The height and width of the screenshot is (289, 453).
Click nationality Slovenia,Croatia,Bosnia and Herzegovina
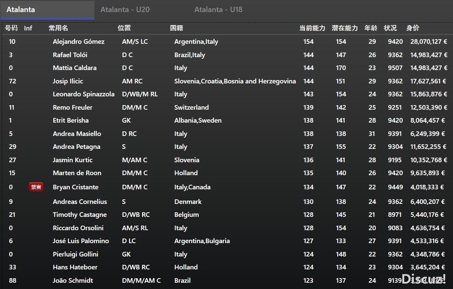click(x=235, y=81)
